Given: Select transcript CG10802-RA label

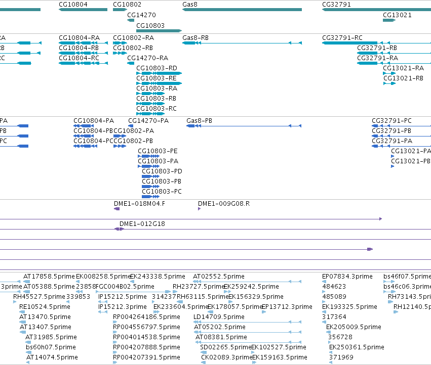Looking at the screenshot, I should pos(133,38).
